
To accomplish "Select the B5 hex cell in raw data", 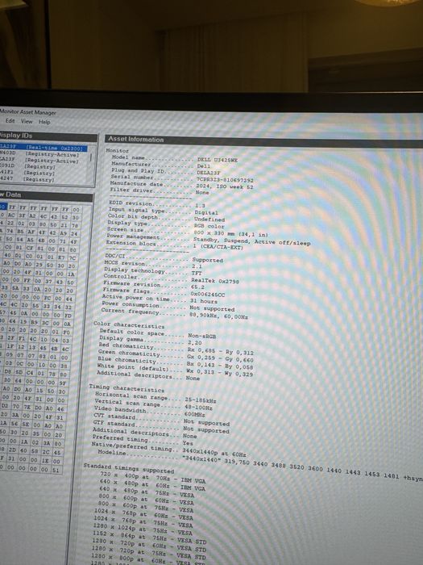I will coord(21,232).
